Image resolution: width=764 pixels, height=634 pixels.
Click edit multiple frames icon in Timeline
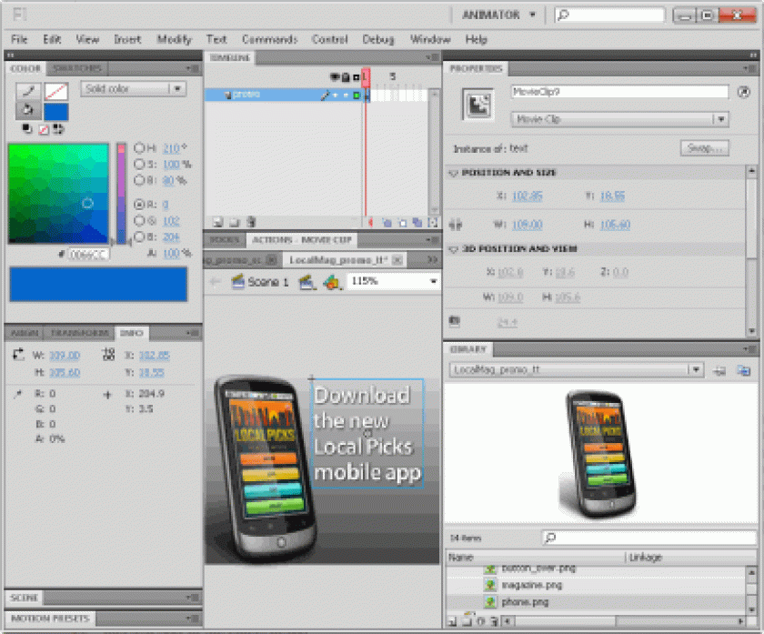tap(417, 223)
